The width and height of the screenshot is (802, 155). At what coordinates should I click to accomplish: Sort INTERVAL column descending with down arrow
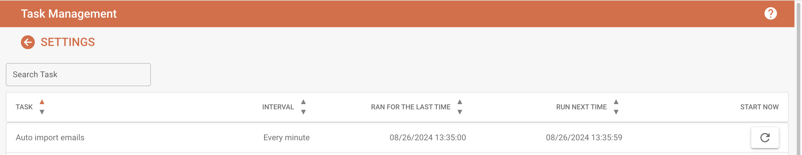pos(303,112)
